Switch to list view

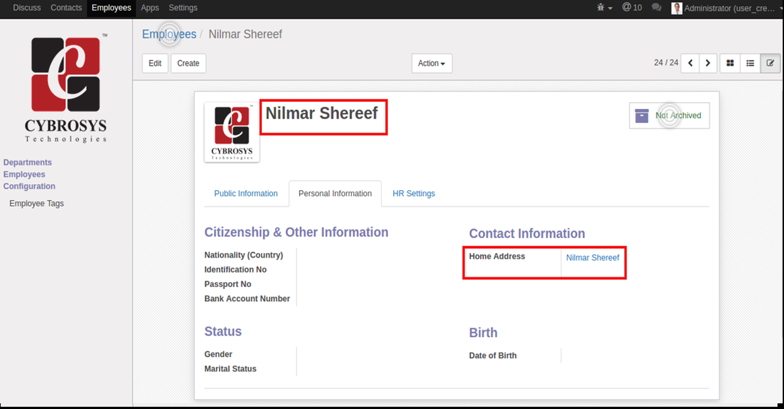click(x=750, y=63)
